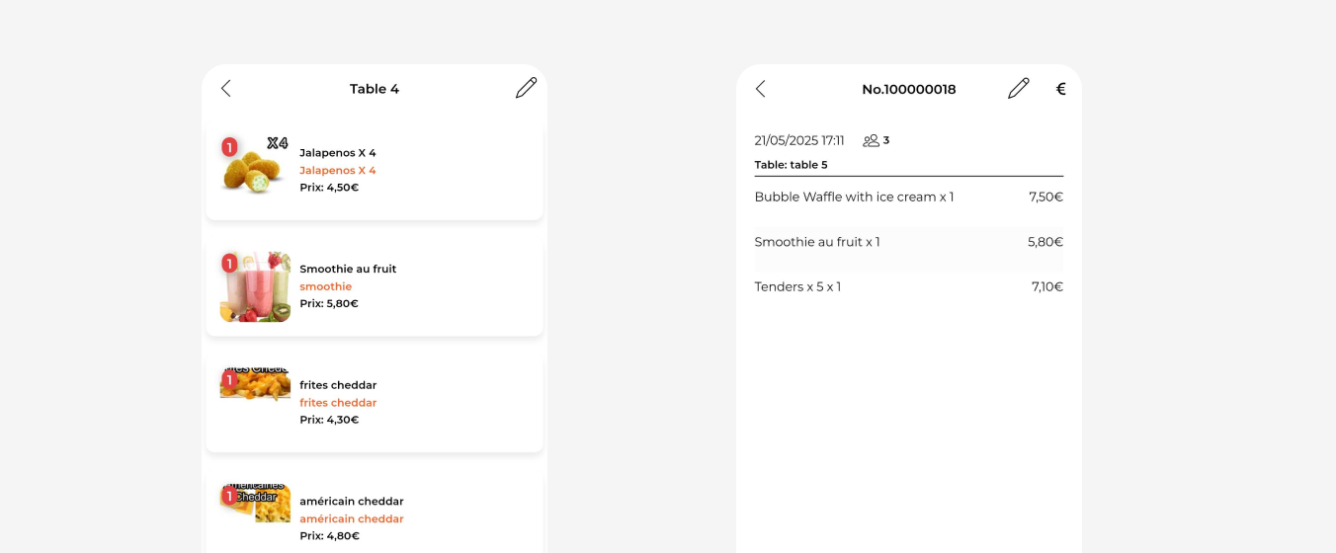
Task: Tap the quantity badge on Smoothie
Action: tap(229, 264)
